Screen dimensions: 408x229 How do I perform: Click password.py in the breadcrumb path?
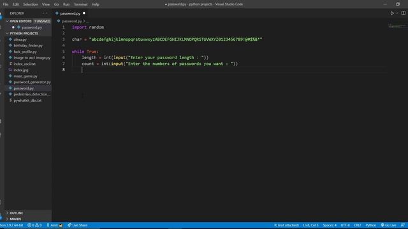71,21
